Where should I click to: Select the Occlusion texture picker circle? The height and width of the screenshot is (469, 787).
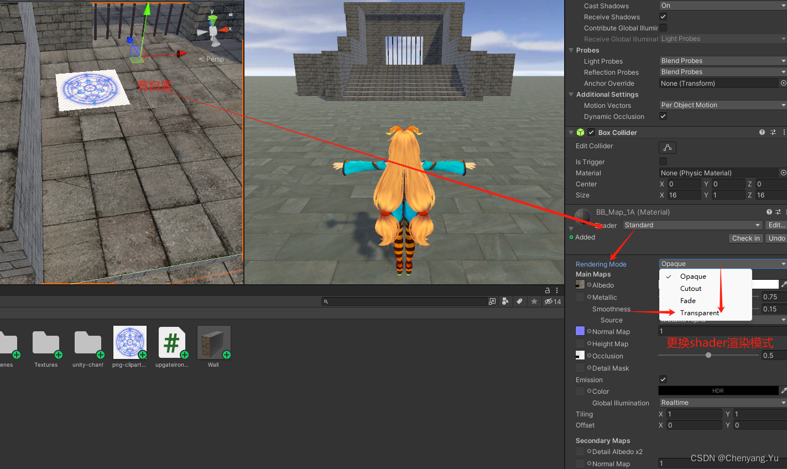(x=589, y=355)
